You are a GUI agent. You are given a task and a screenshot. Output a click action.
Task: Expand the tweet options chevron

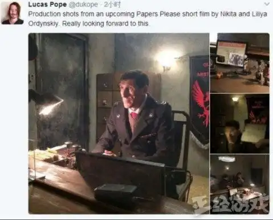point(267,4)
